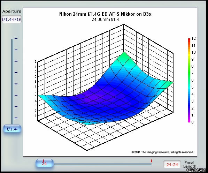Click the chart's left axis label 1
208x173 pixels.
36,116
